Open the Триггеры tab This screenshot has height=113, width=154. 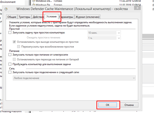tap(24, 17)
